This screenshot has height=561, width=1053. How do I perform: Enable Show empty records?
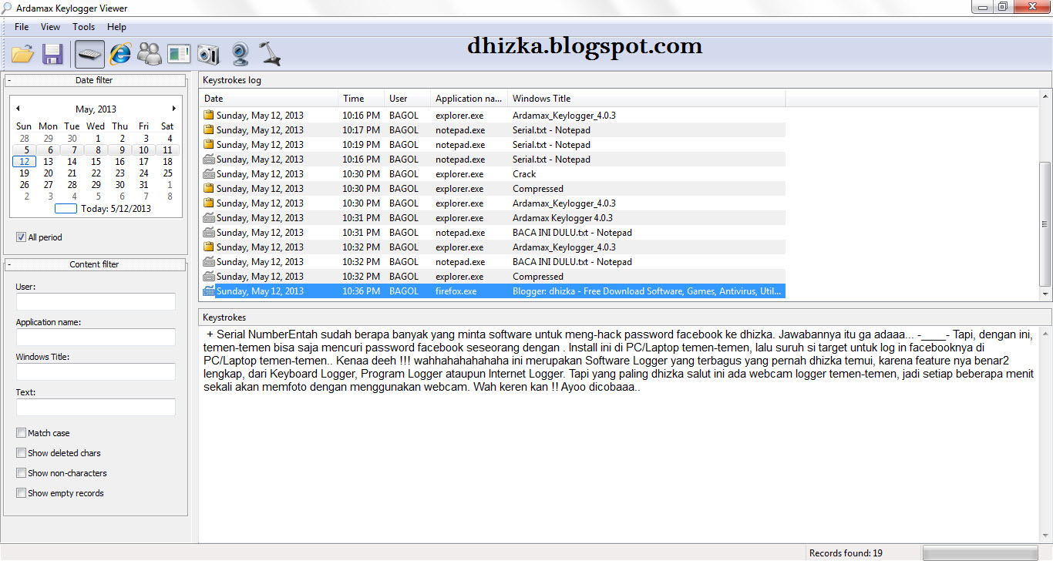coord(21,493)
